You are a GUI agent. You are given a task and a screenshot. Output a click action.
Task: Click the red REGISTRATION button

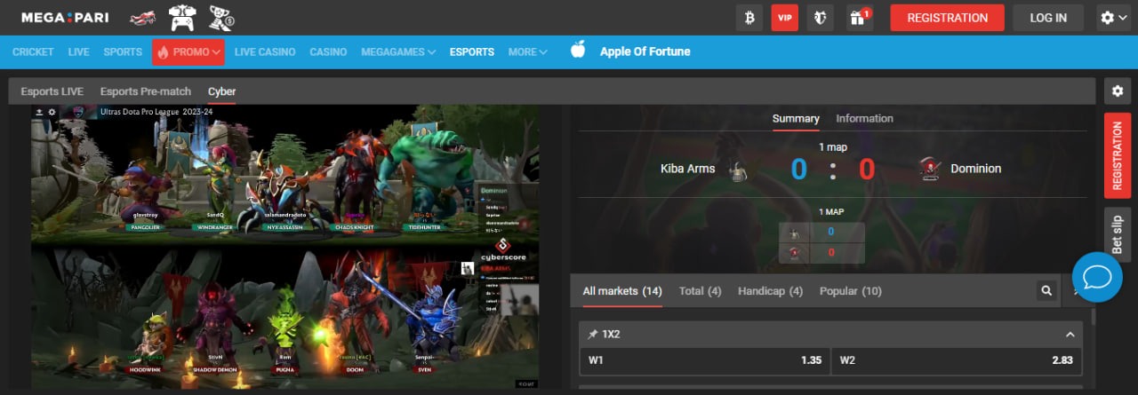click(x=948, y=18)
